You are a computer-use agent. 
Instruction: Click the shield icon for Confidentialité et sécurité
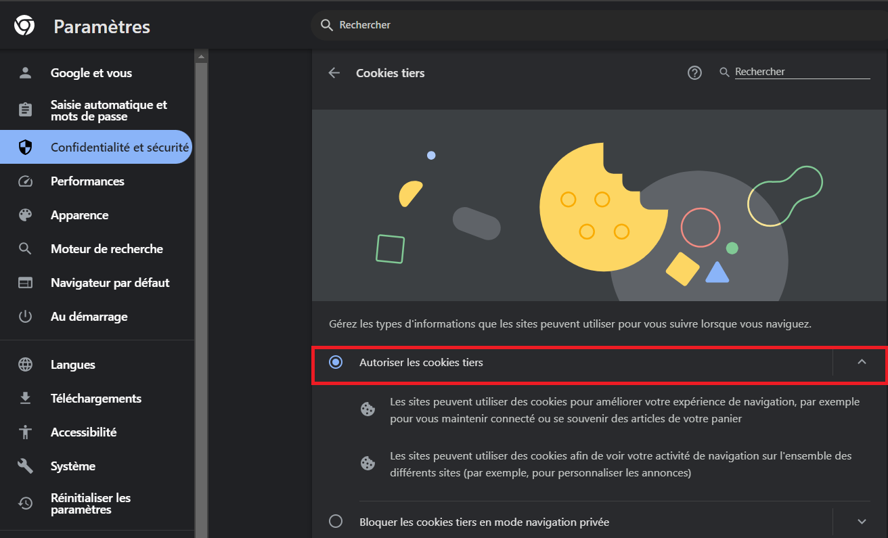[25, 147]
